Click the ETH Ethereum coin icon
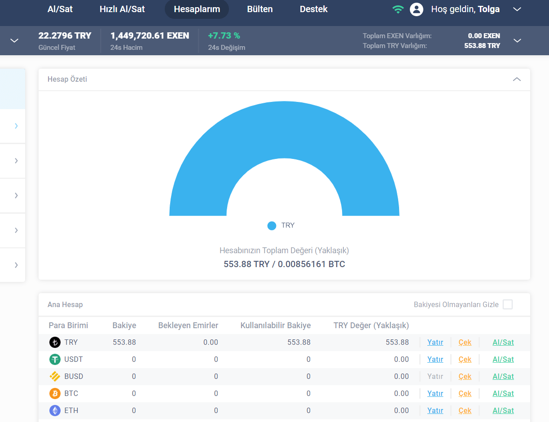 [55, 411]
